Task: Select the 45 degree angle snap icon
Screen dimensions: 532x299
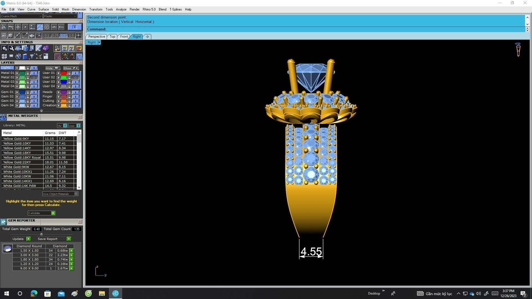Action: click(25, 35)
